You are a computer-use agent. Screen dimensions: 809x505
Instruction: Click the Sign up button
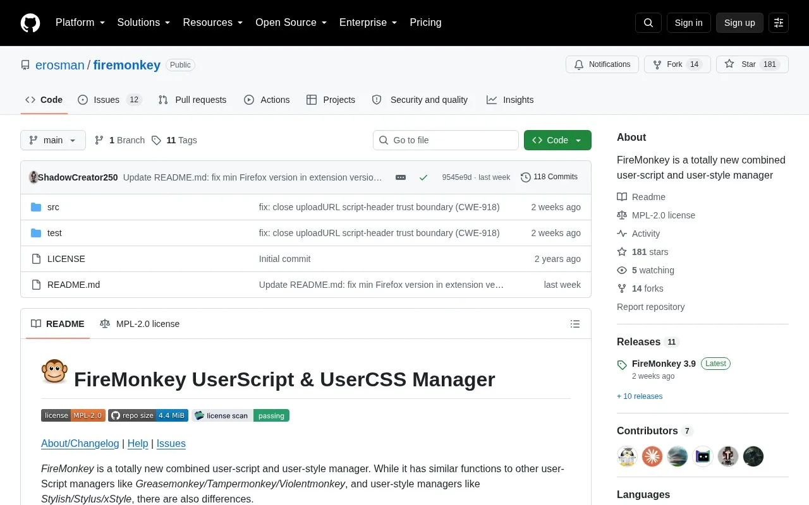(x=739, y=23)
